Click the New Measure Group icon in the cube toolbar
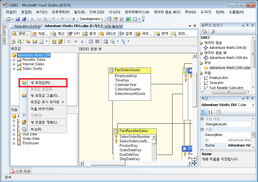Screen dimensions: 258x182 tap(35, 41)
